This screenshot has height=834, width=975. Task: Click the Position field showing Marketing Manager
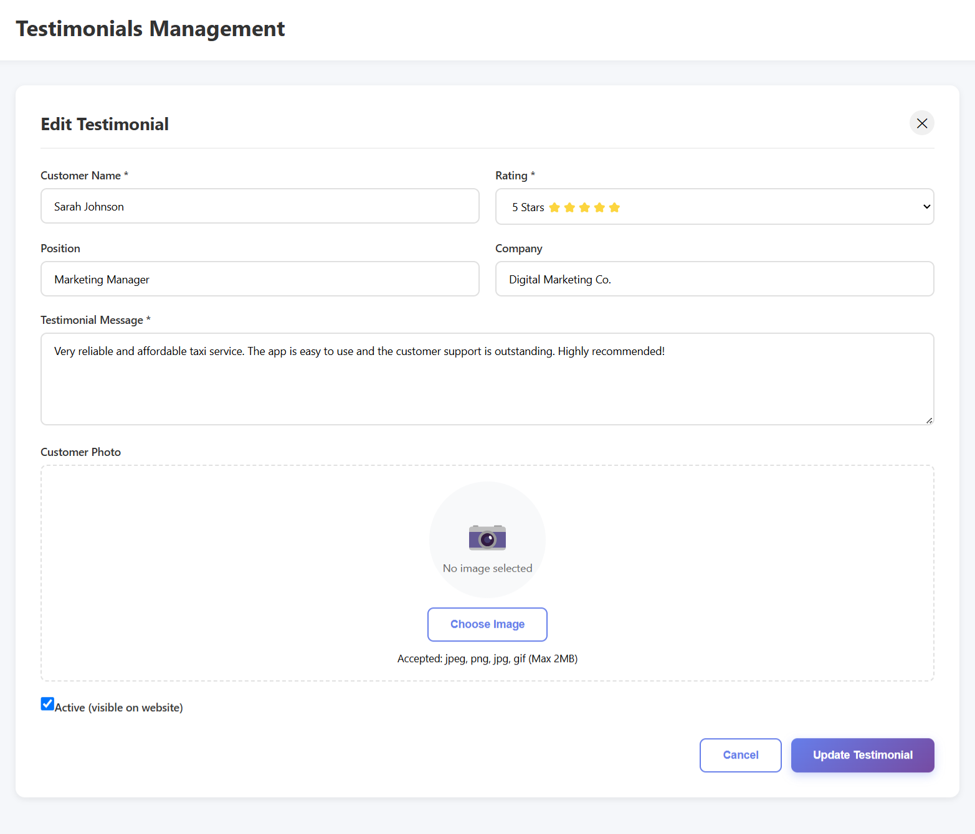pos(260,279)
